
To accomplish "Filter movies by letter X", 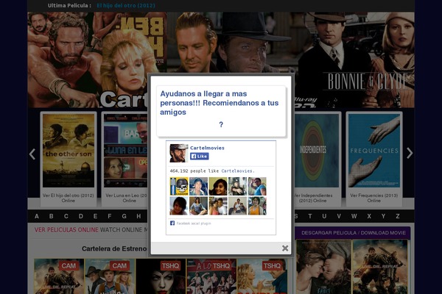I will (x=369, y=216).
